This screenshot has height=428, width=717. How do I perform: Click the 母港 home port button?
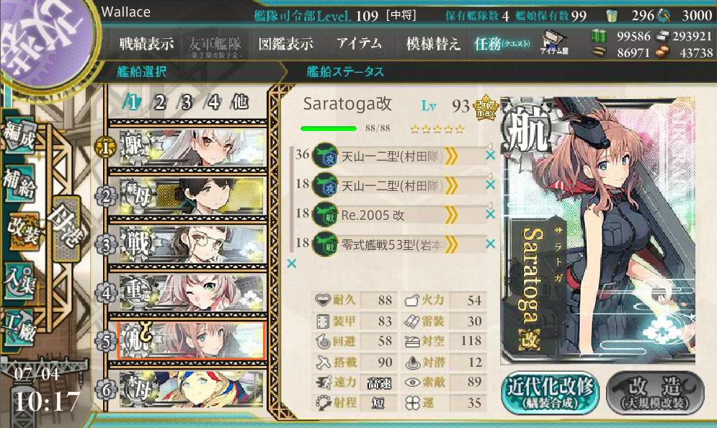pos(66,228)
